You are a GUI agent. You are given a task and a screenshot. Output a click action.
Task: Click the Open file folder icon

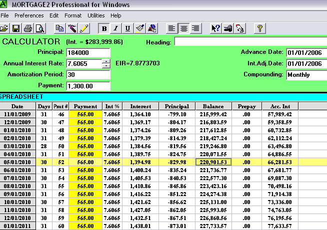pos(4,28)
